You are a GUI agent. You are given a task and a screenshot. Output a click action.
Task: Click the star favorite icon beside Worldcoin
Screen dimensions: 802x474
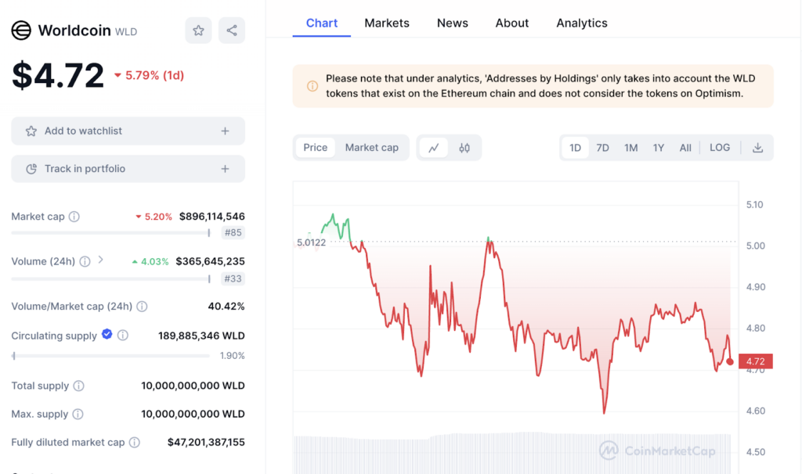point(198,31)
